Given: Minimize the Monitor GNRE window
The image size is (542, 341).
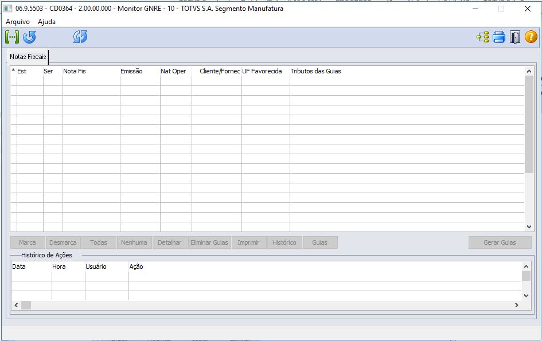Looking at the screenshot, I should (x=475, y=9).
